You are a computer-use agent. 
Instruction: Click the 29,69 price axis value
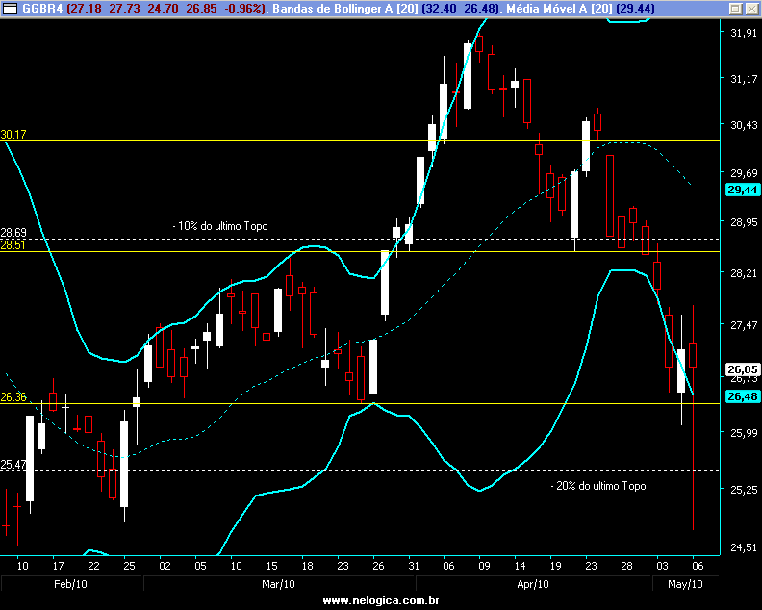[x=744, y=172]
